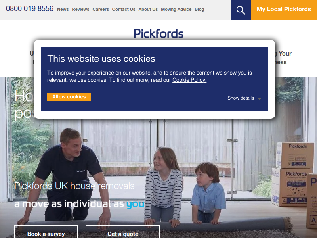
Task: Allow cookies on this website
Action: click(x=69, y=97)
